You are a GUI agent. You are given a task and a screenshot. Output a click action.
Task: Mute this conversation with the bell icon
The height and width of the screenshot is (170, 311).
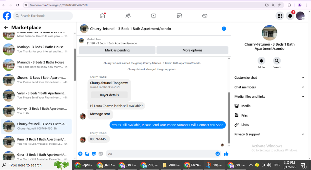pyautogui.click(x=261, y=61)
